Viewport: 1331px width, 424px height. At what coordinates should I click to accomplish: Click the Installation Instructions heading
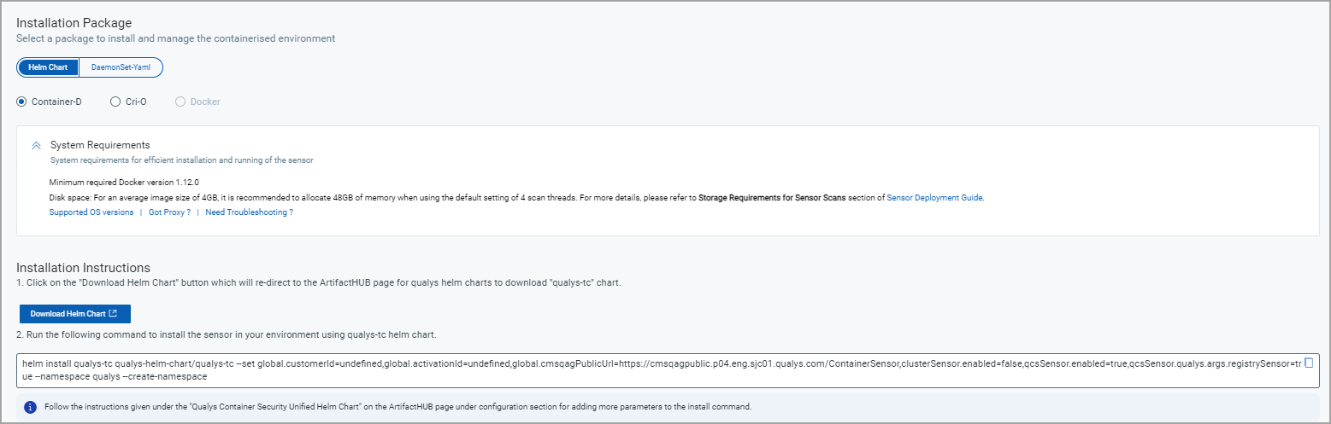point(83,268)
